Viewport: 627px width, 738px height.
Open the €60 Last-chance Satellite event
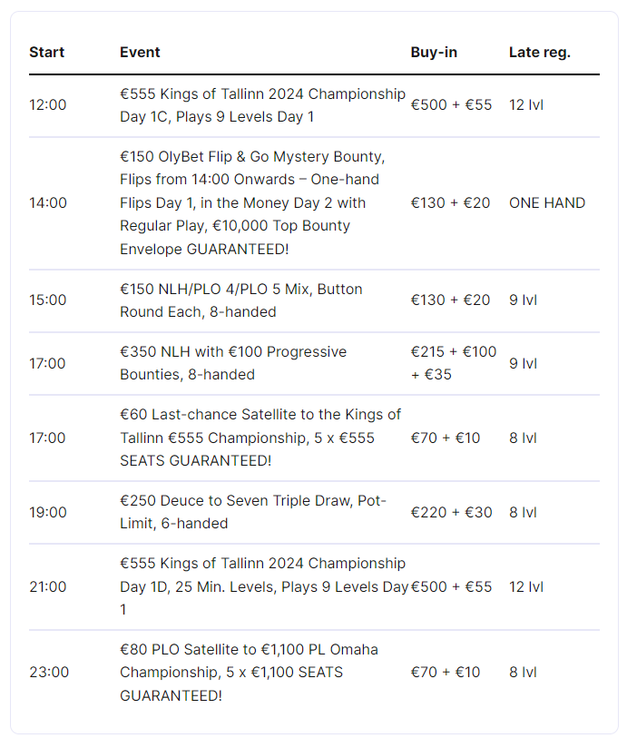pos(260,438)
